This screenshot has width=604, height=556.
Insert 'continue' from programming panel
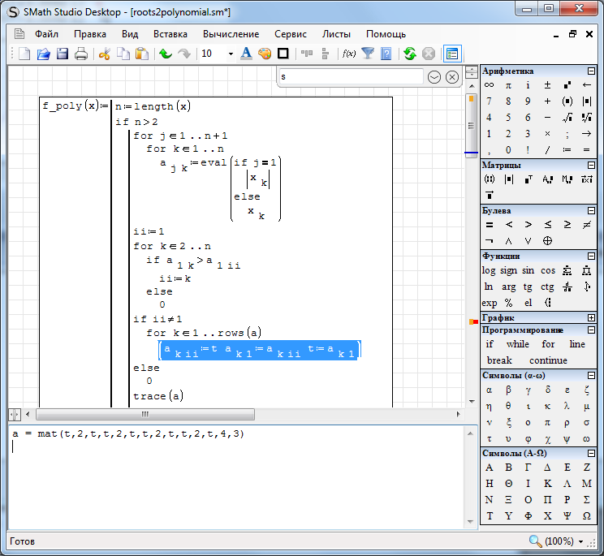point(547,360)
